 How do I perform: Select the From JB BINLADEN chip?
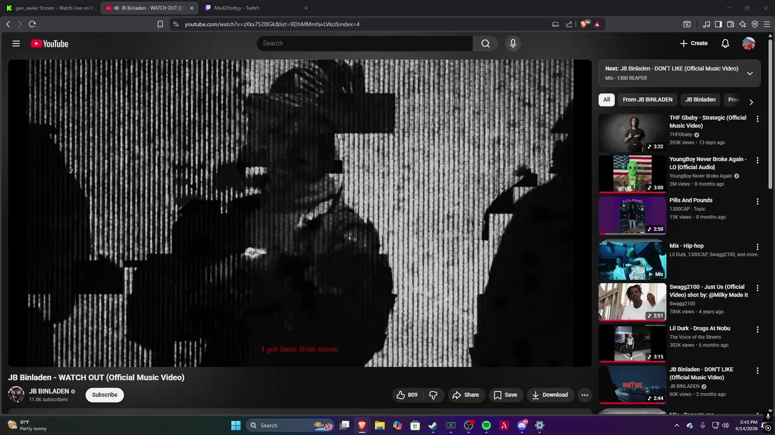[x=647, y=100]
